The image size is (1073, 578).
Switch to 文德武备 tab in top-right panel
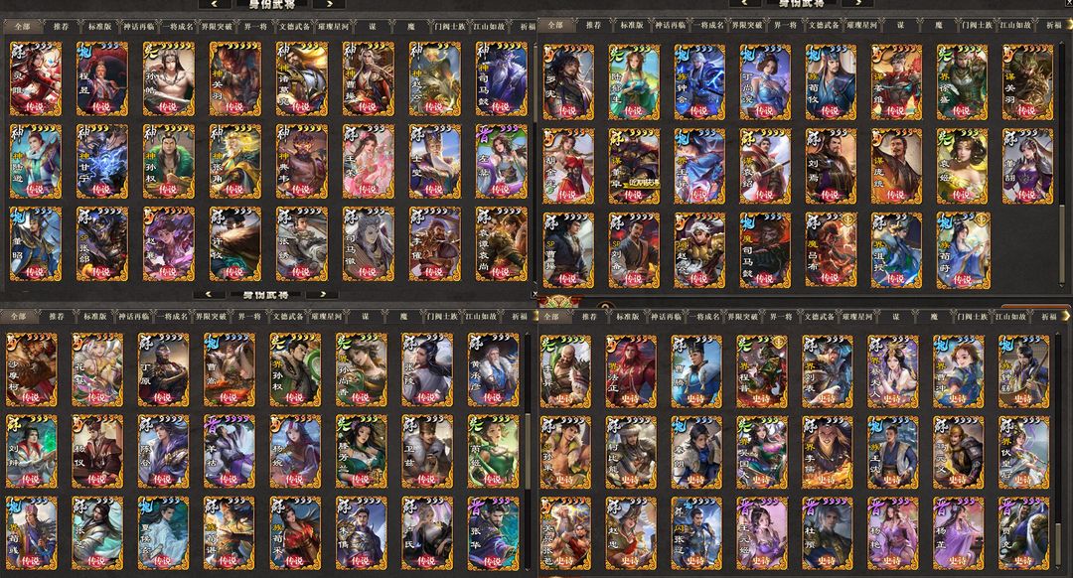824,25
